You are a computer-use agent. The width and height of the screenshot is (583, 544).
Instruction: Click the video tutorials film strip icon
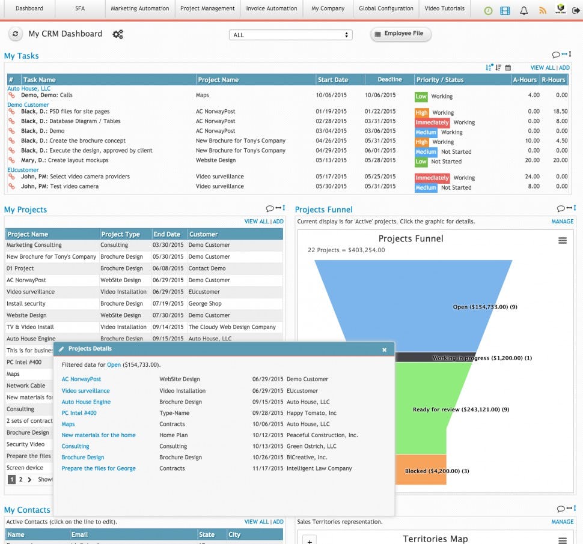505,10
